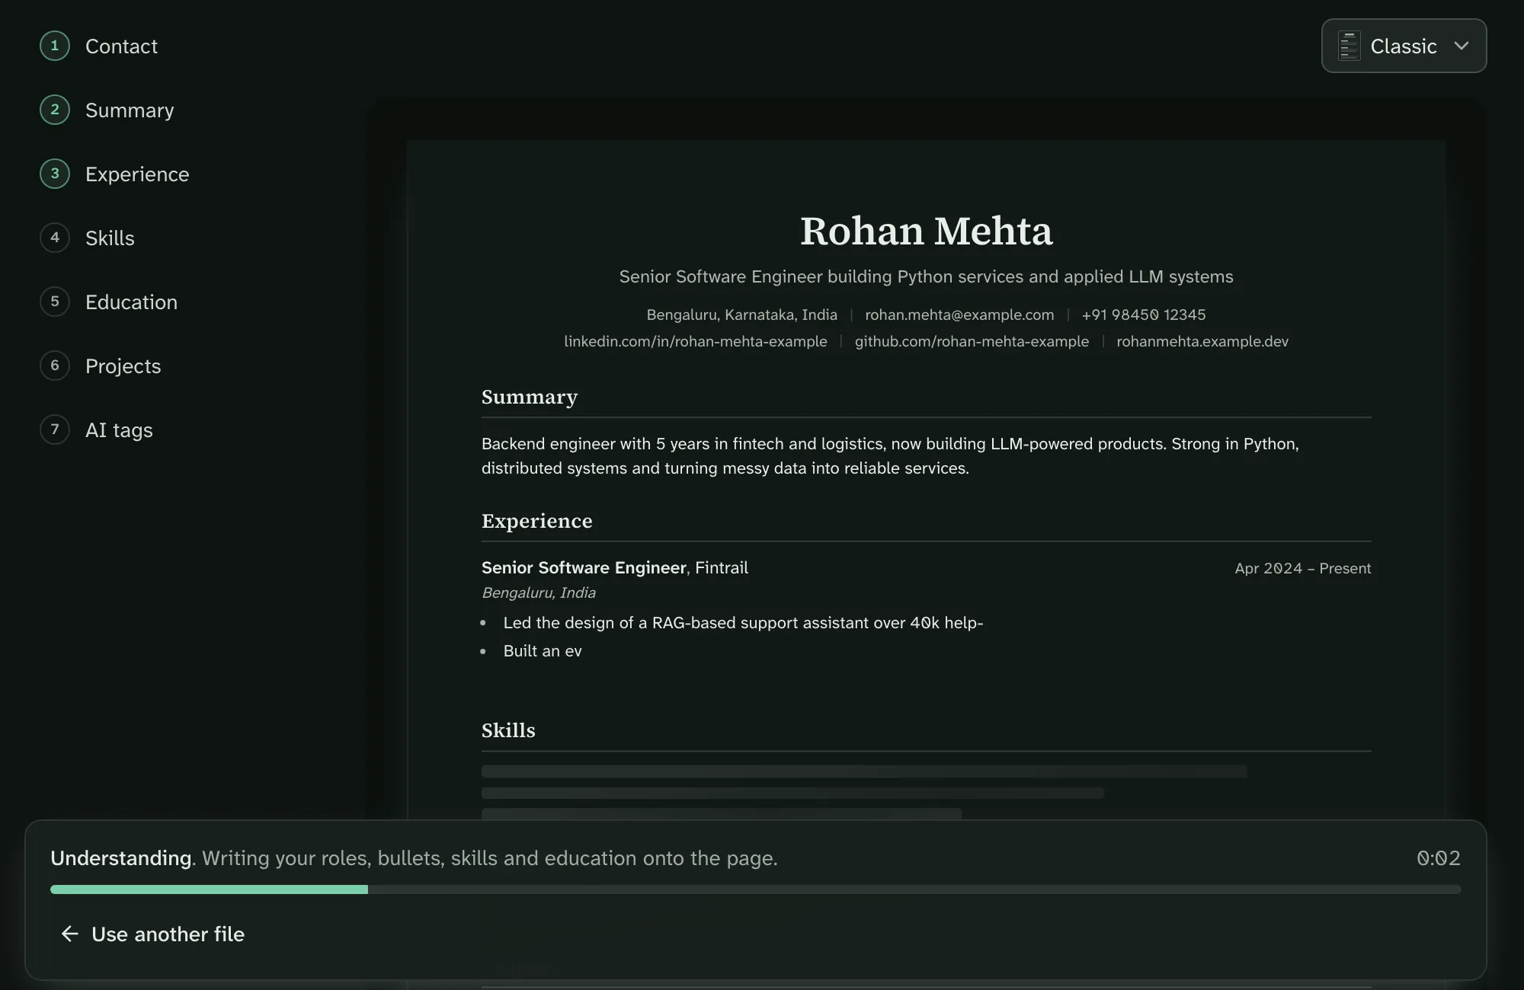Click the Classic template page icon
The width and height of the screenshot is (1524, 990).
[1349, 46]
